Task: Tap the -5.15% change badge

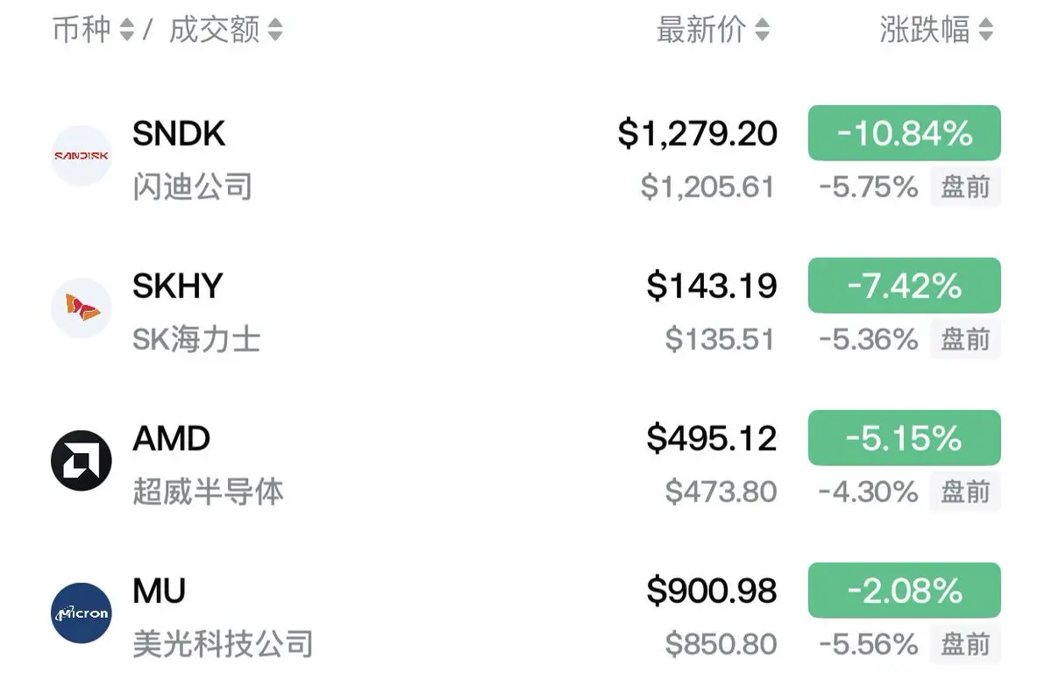Action: coord(905,438)
